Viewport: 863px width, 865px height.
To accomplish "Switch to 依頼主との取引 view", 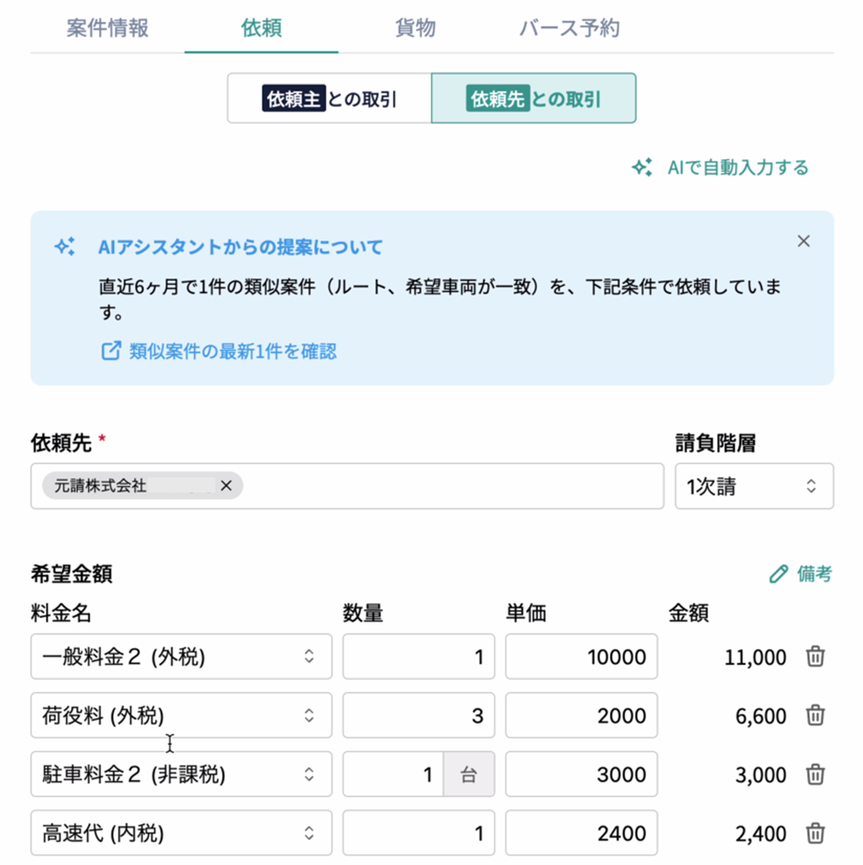I will tap(330, 99).
